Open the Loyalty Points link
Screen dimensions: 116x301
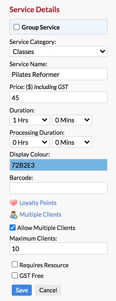click(x=38, y=203)
